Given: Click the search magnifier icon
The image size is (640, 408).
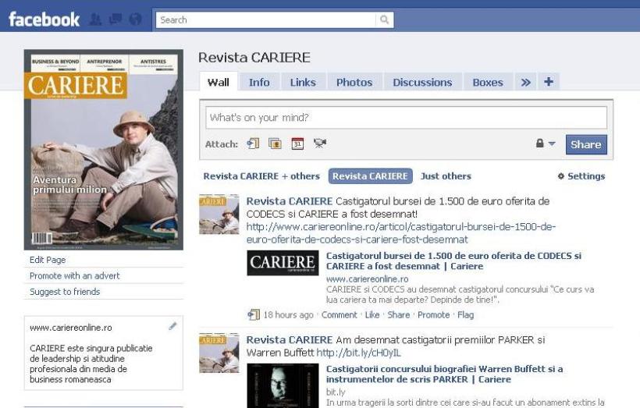Looking at the screenshot, I should click(385, 20).
